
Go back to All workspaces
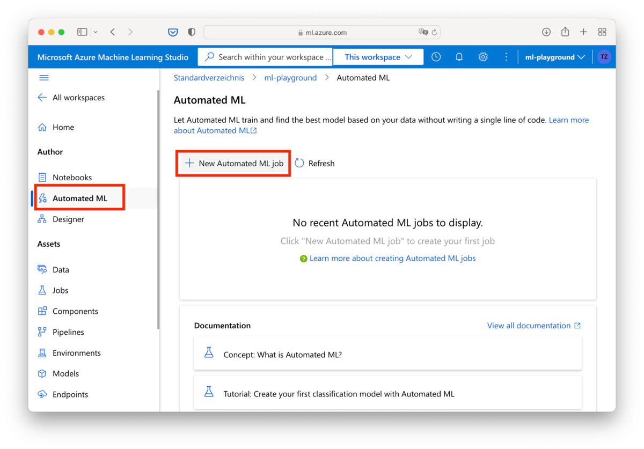coord(71,98)
